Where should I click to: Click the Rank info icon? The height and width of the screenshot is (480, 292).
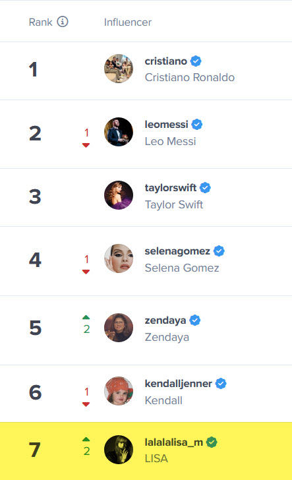tap(63, 22)
